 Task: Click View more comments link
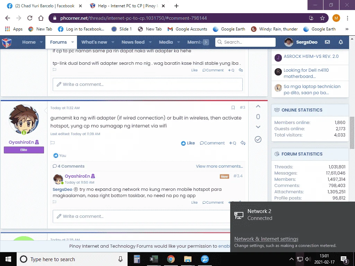pos(219,166)
